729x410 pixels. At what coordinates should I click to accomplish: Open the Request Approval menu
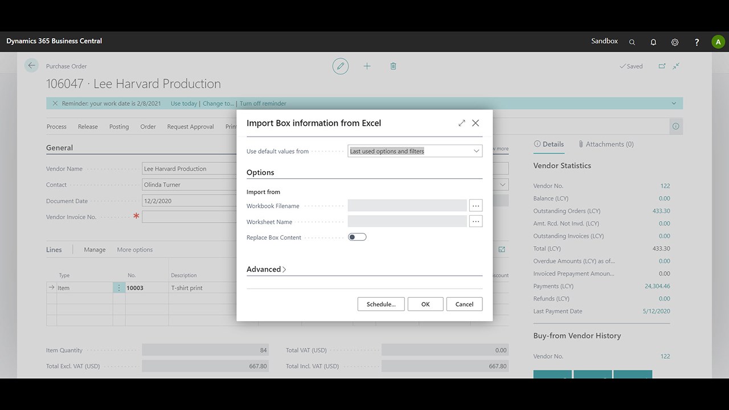pos(190,126)
